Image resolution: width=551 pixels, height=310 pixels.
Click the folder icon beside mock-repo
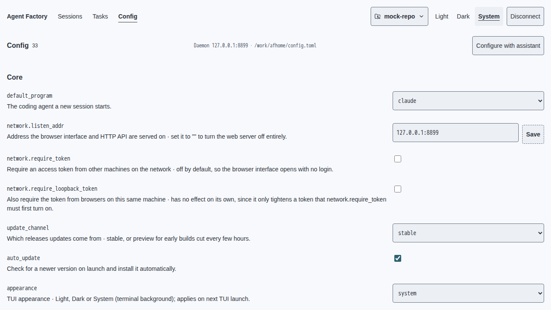[x=378, y=16]
